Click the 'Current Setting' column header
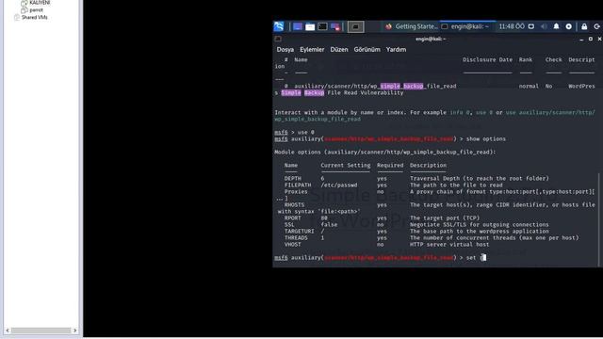The height and width of the screenshot is (339, 603). tap(346, 166)
